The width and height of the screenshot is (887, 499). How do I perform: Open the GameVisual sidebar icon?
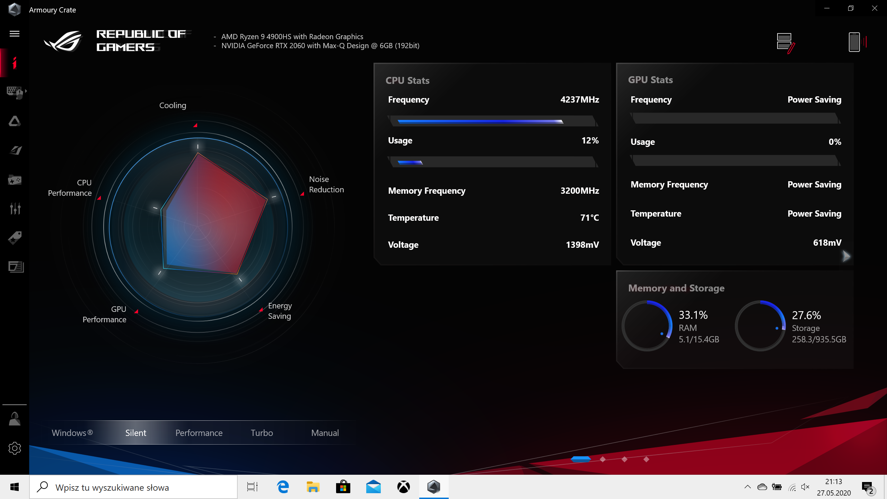[15, 150]
